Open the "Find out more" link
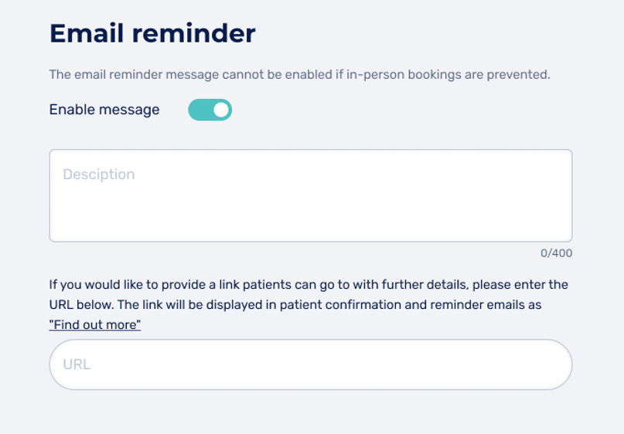This screenshot has height=434, width=624. pyautogui.click(x=94, y=325)
